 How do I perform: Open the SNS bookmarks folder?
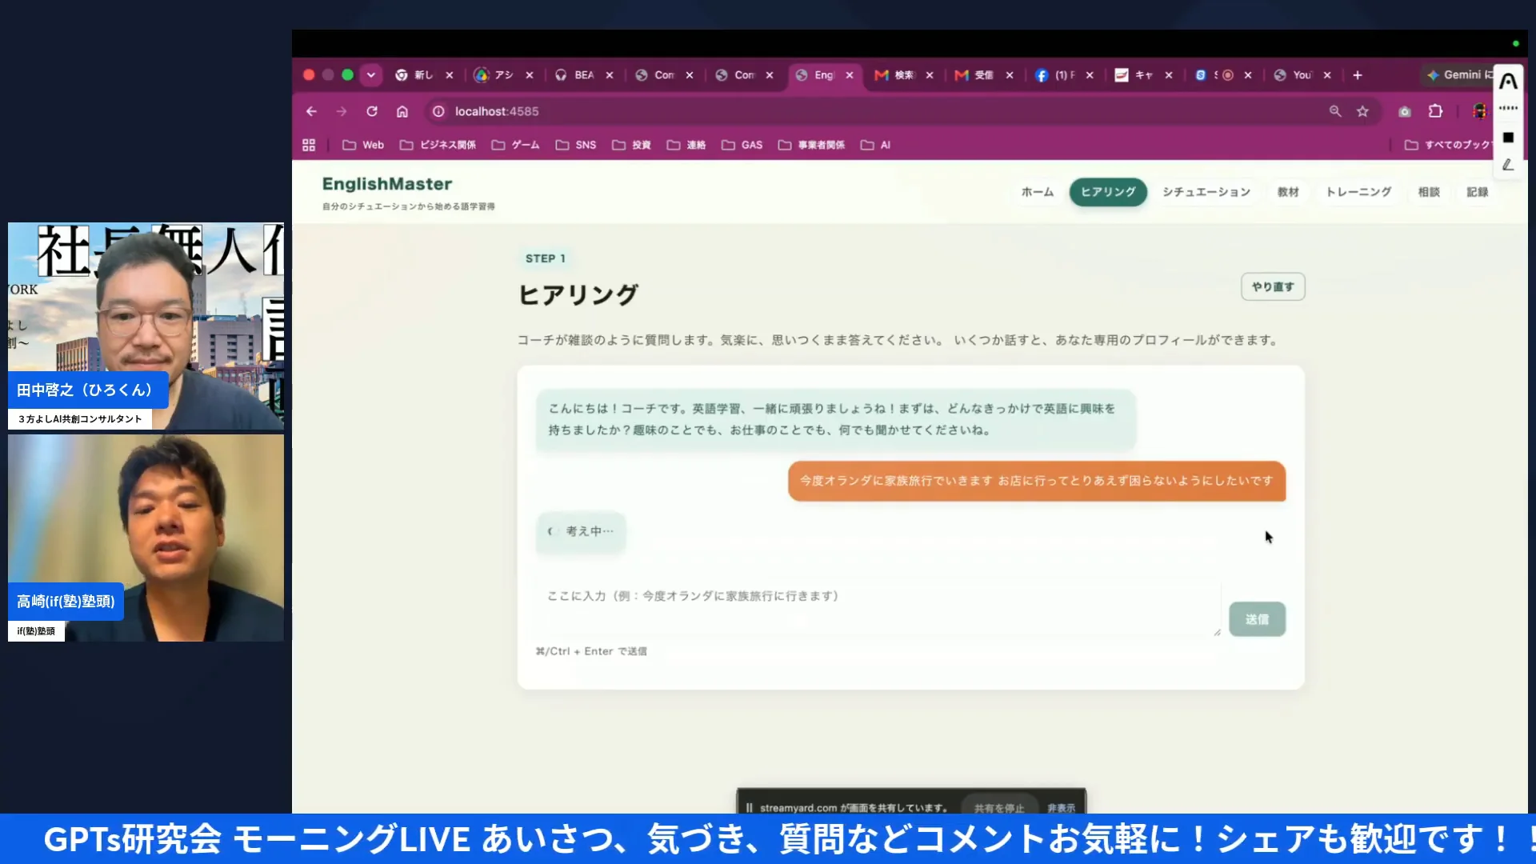click(x=576, y=145)
